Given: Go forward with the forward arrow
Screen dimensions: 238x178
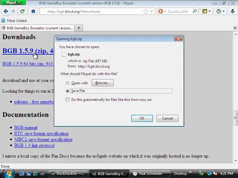Looking at the screenshot, I should (x=13, y=11).
